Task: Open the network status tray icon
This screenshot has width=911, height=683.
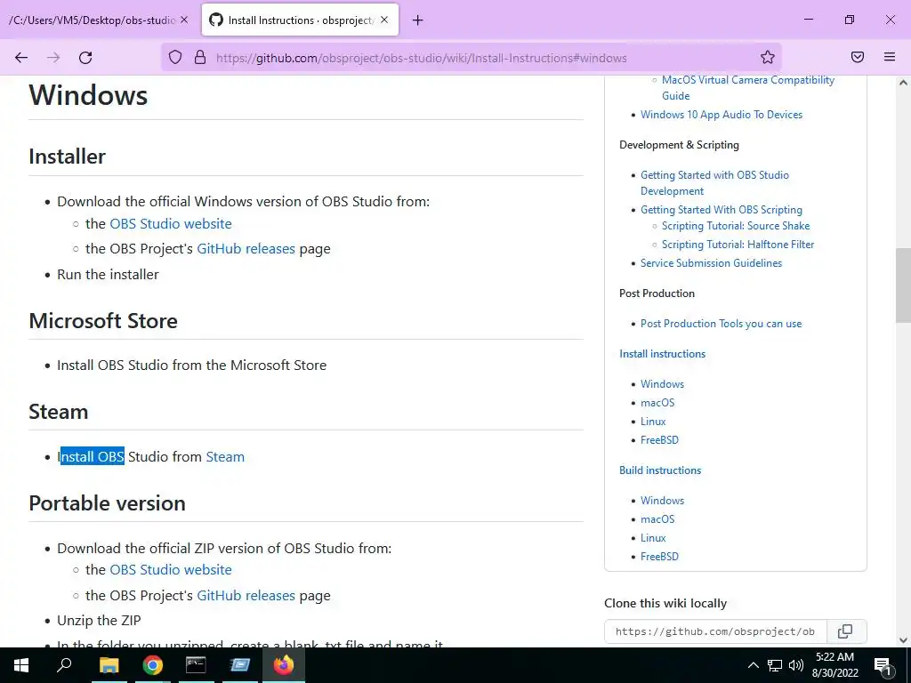Action: point(775,665)
